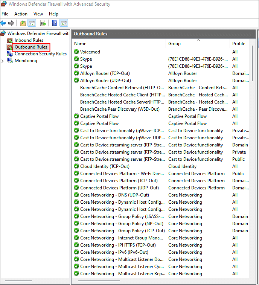
Task: Select the Core Networking - IPHTTPS (TCP-Out) rule
Action: click(x=117, y=245)
